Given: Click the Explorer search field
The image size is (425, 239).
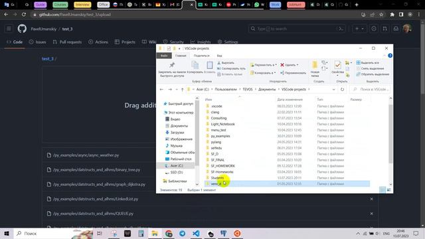Looking at the screenshot, I should [371, 90].
